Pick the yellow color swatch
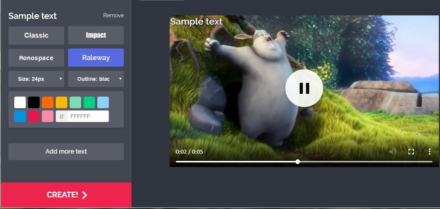Image resolution: width=440 pixels, height=209 pixels. [62, 102]
